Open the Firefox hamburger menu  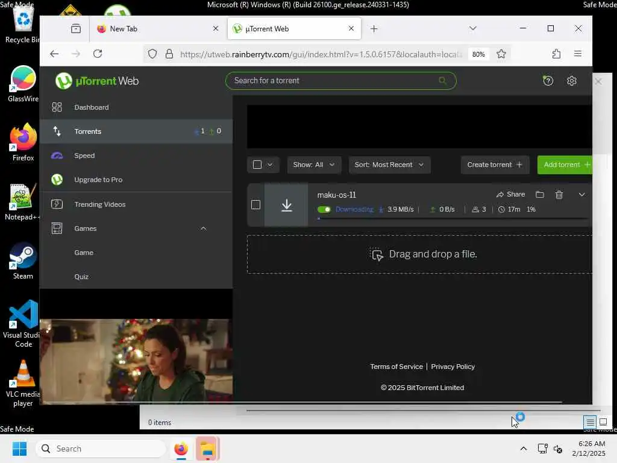578,54
